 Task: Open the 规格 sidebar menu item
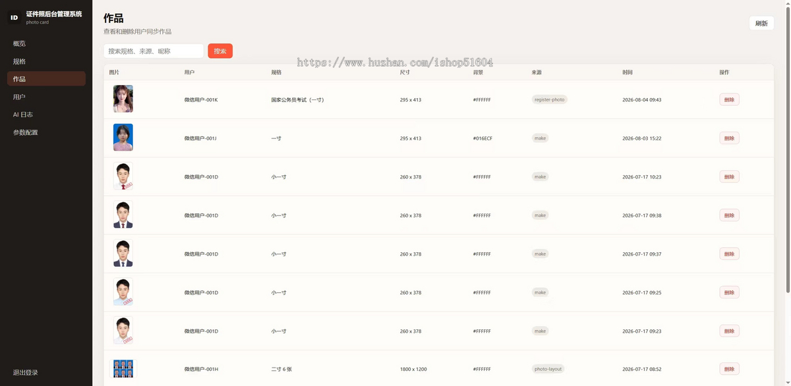point(46,61)
